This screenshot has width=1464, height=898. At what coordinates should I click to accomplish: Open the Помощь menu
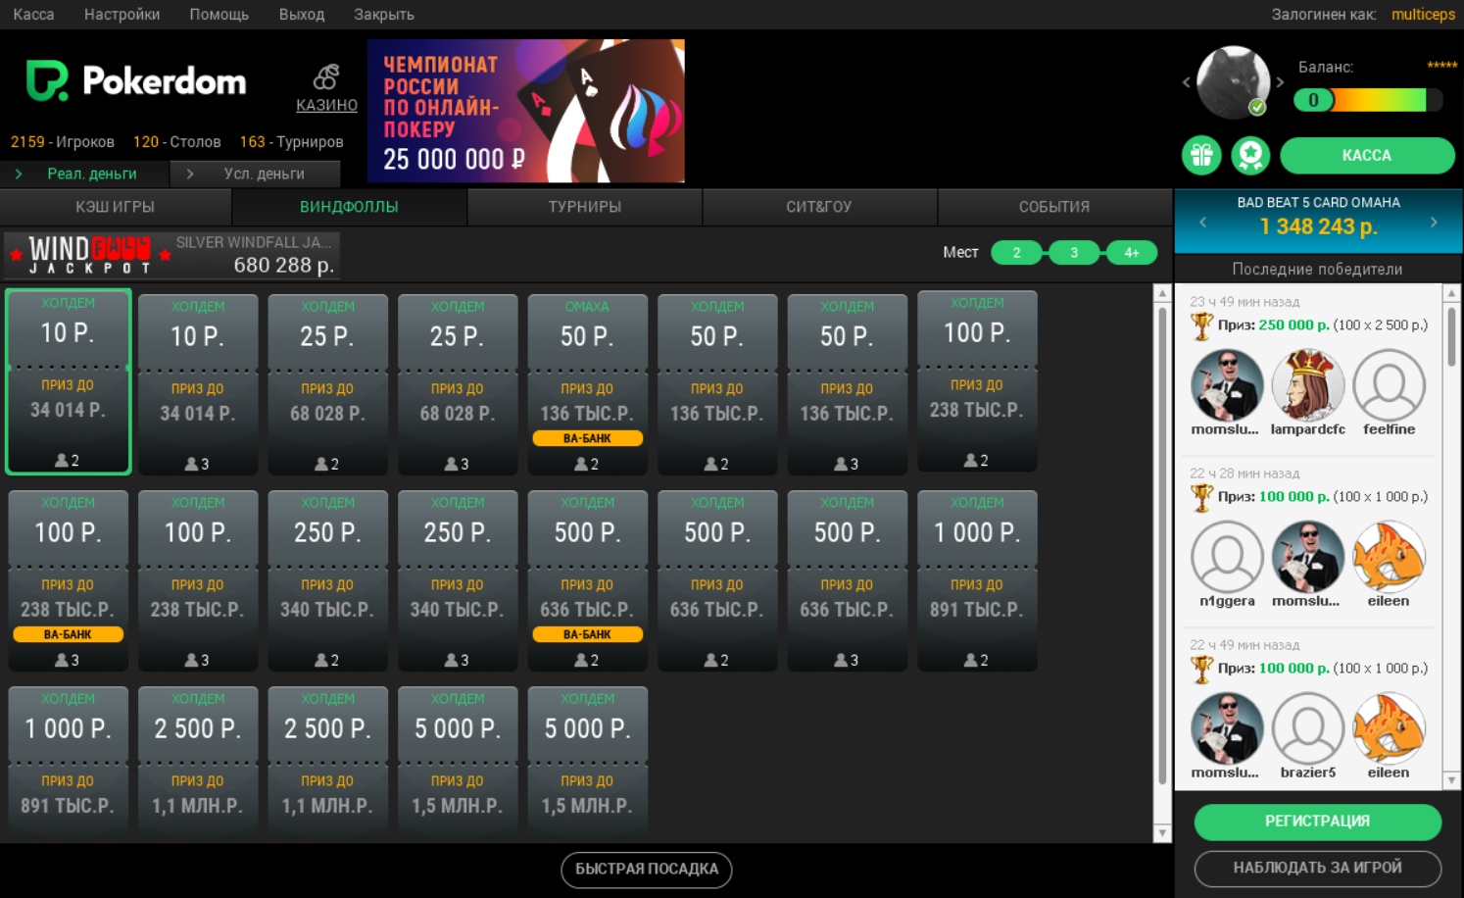tap(219, 15)
